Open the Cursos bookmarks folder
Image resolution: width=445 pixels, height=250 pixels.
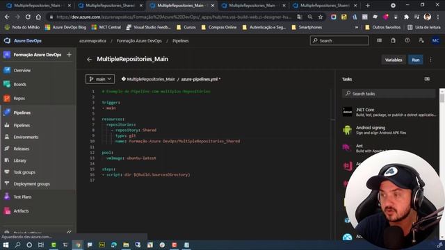[186, 27]
